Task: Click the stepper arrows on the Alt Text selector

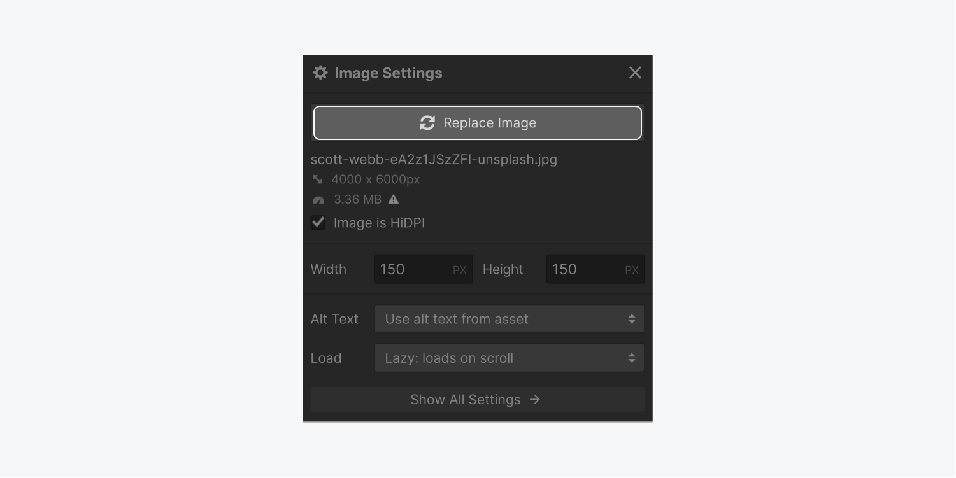Action: (632, 319)
